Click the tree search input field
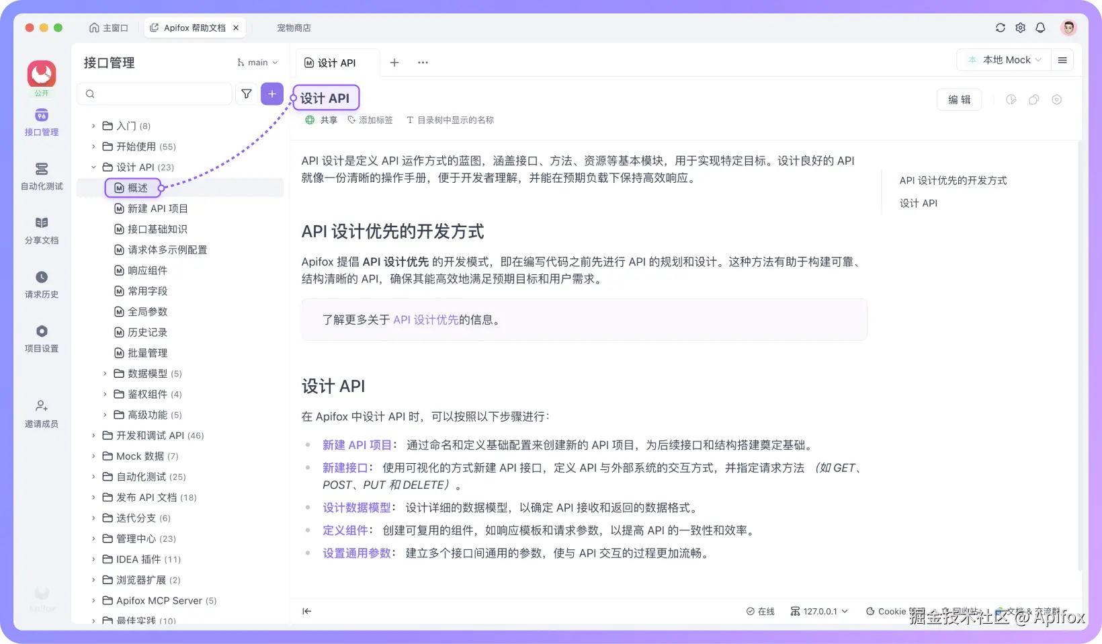Viewport: 1102px width, 644px height. pyautogui.click(x=155, y=94)
